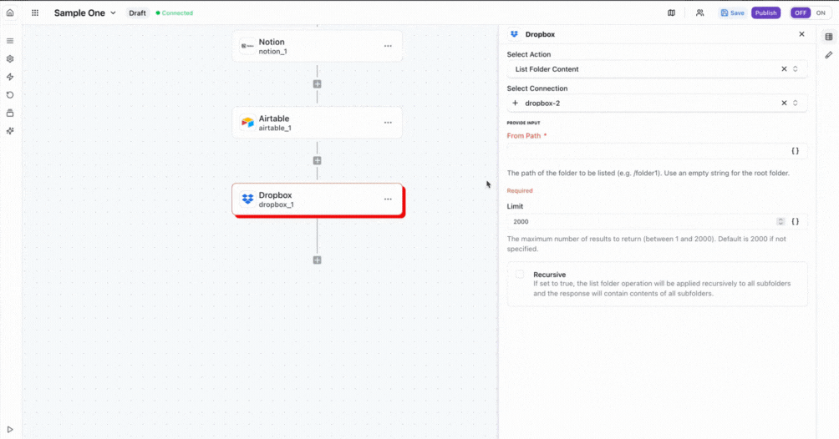Click the Airtable node icon
Viewport: 839px width, 439px height.
click(x=247, y=123)
